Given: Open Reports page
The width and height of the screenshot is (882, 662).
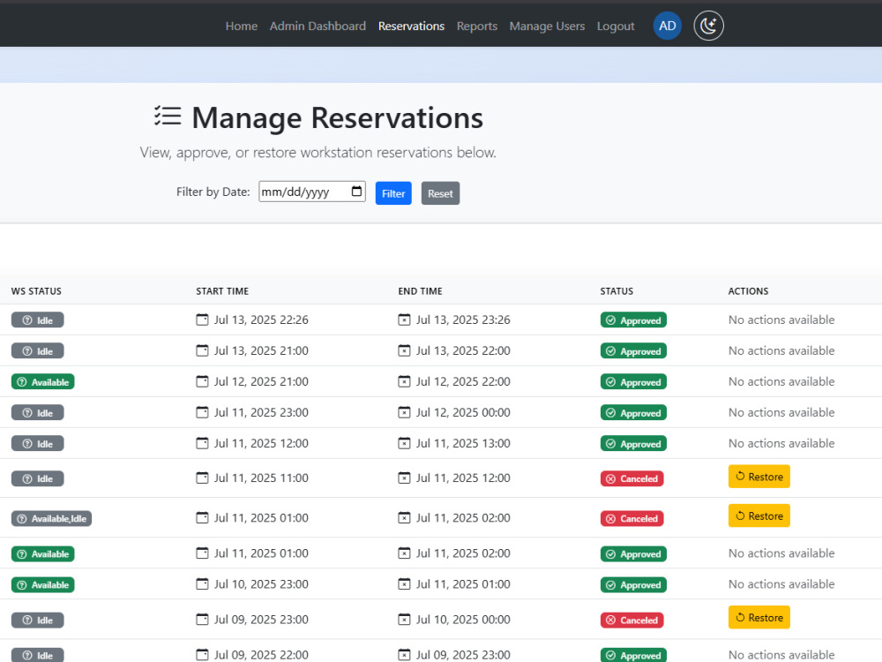Looking at the screenshot, I should [477, 26].
